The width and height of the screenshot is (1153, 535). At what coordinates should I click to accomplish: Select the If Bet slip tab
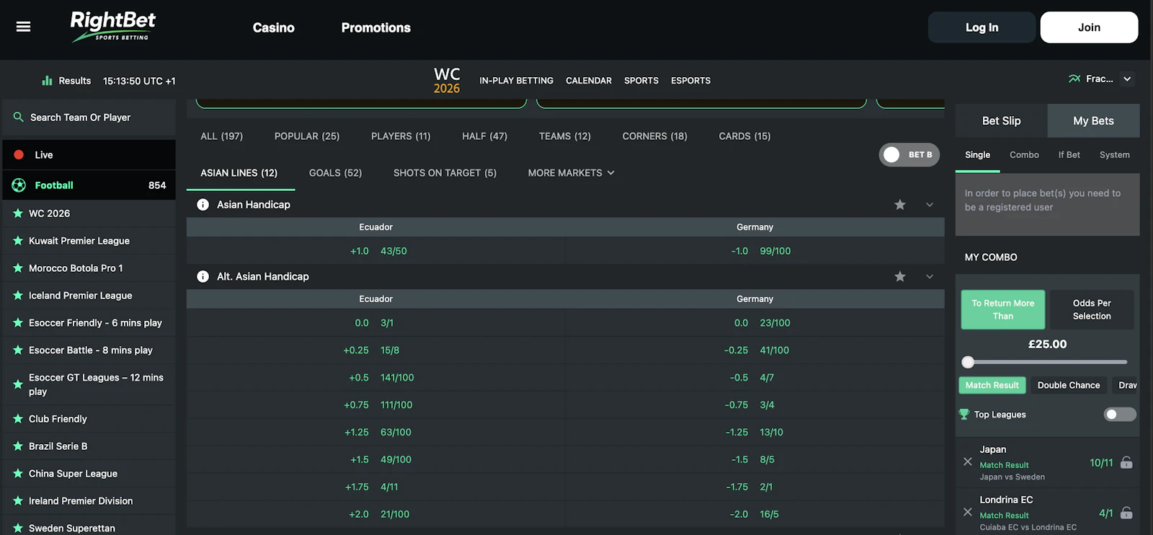1069,155
